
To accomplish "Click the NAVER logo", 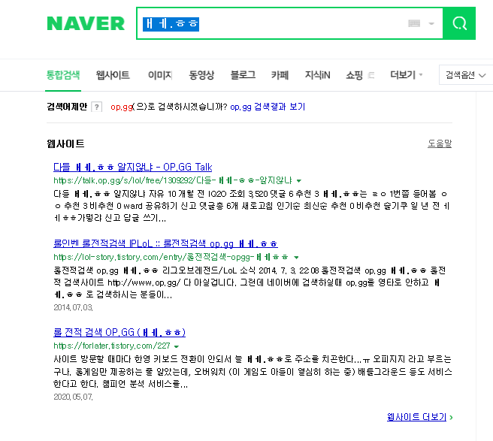I will point(86,23).
